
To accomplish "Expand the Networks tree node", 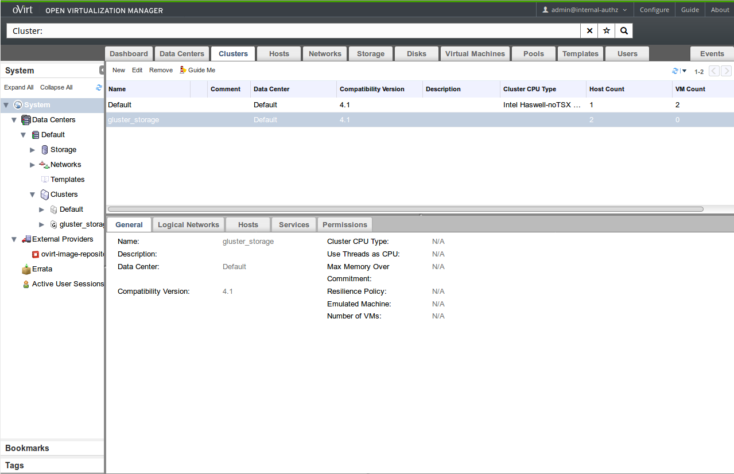I will tap(33, 165).
